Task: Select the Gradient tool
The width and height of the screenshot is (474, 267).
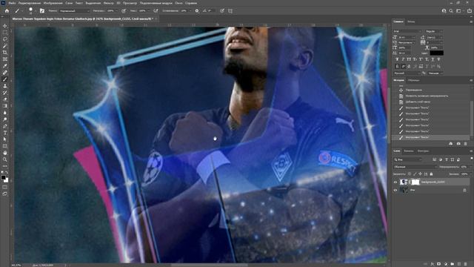Action: pyautogui.click(x=5, y=106)
